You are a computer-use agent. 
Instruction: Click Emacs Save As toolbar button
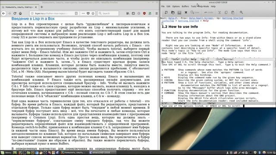point(195,12)
